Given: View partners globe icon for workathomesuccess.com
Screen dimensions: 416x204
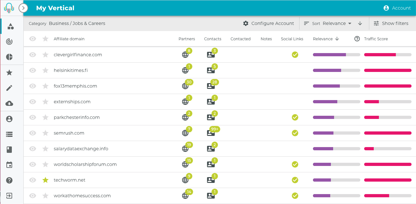Looking at the screenshot, I should tap(185, 196).
